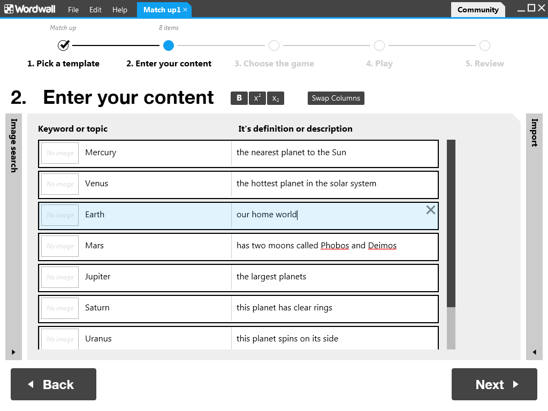
Task: Click the Wordwall logo icon
Action: point(9,9)
